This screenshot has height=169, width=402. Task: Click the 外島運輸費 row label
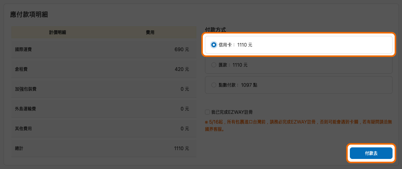pyautogui.click(x=26, y=109)
